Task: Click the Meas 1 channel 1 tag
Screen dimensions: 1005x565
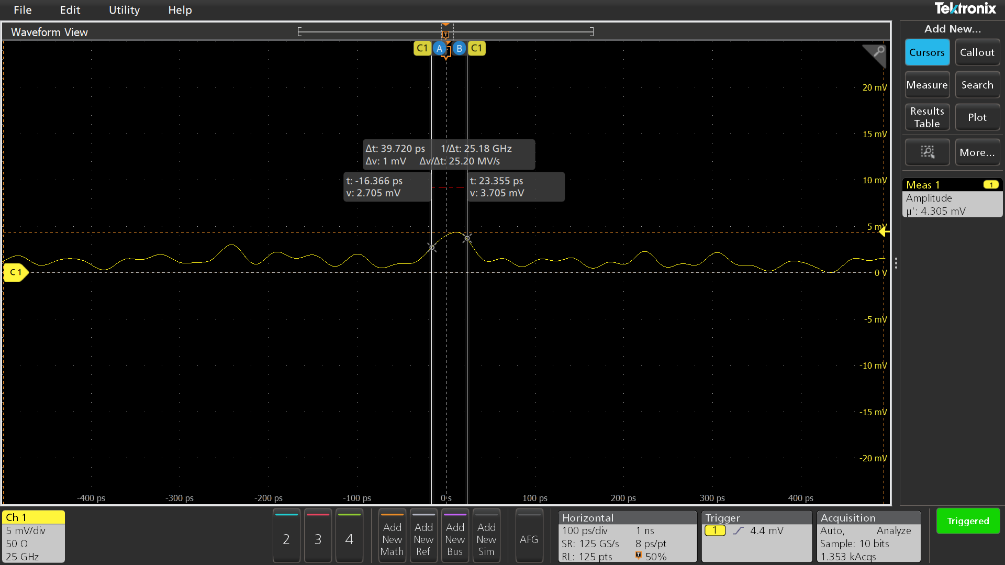Action: [991, 185]
